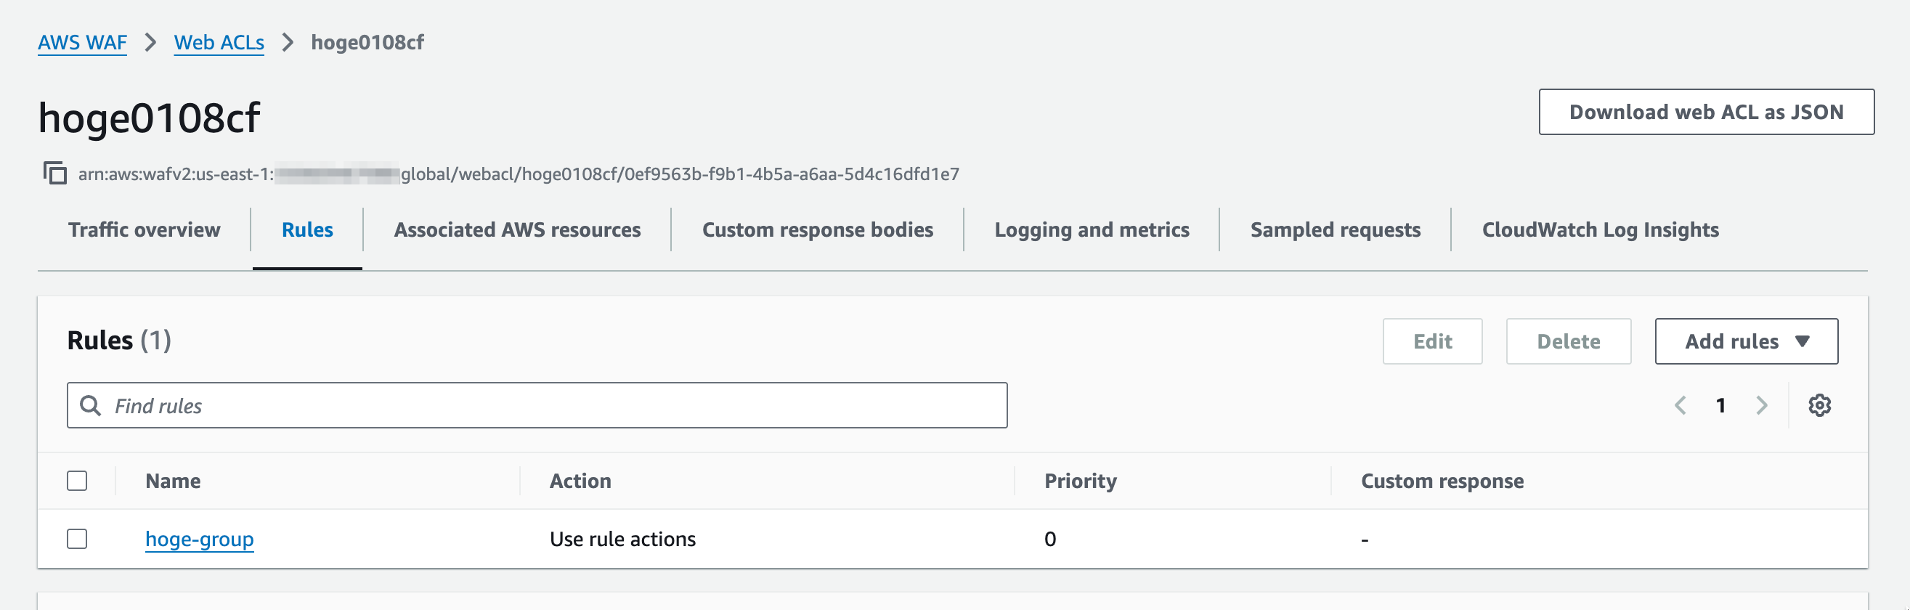Switch to Traffic overview tab

click(x=144, y=230)
